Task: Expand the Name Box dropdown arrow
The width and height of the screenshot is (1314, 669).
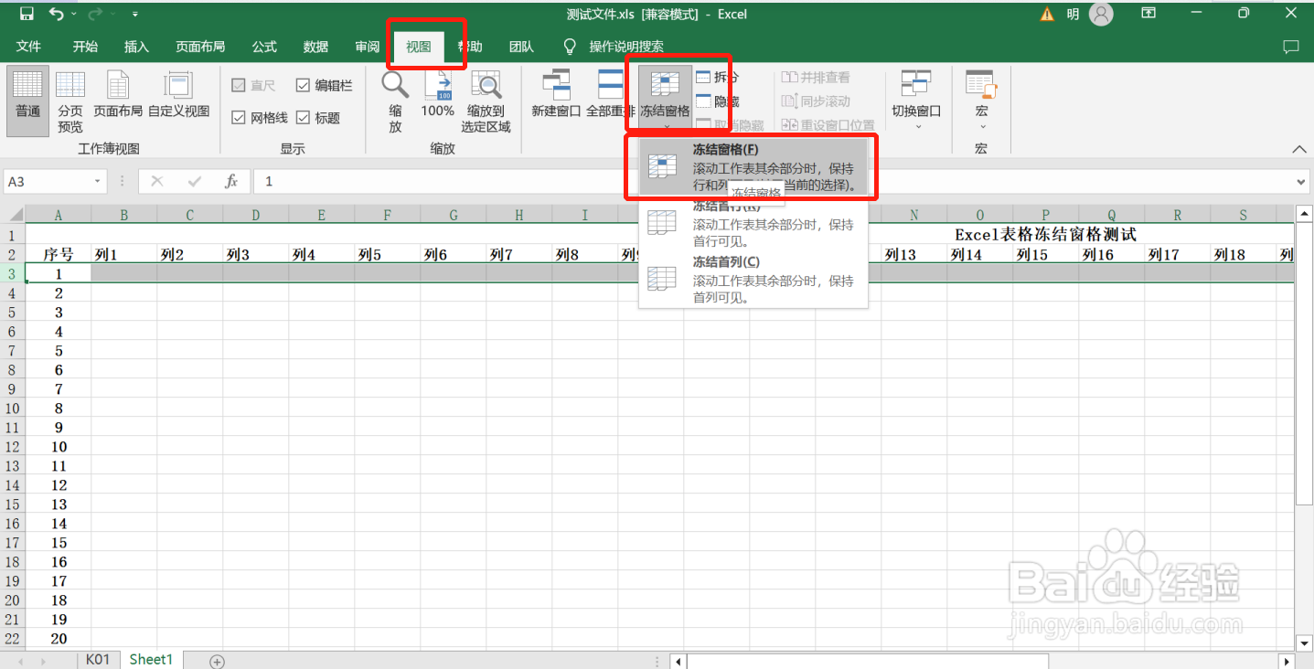Action: tap(98, 182)
